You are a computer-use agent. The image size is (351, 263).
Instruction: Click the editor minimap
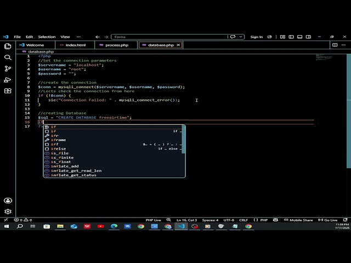(324, 57)
